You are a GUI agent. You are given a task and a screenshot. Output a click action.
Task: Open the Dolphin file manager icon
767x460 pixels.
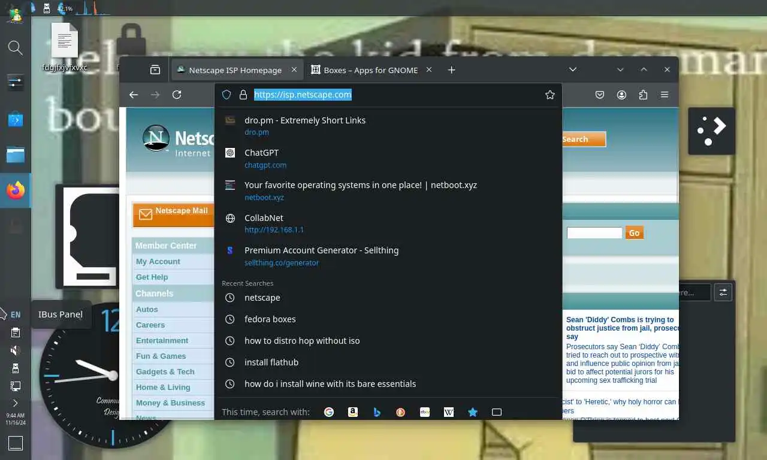pyautogui.click(x=16, y=155)
